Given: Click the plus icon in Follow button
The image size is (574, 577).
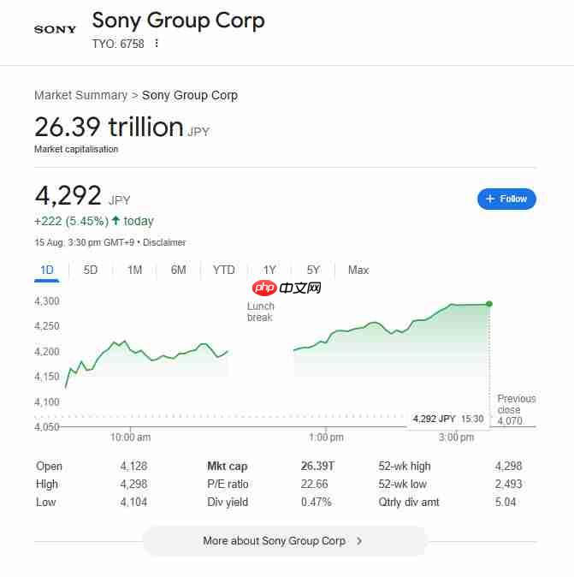Looking at the screenshot, I should click(489, 199).
